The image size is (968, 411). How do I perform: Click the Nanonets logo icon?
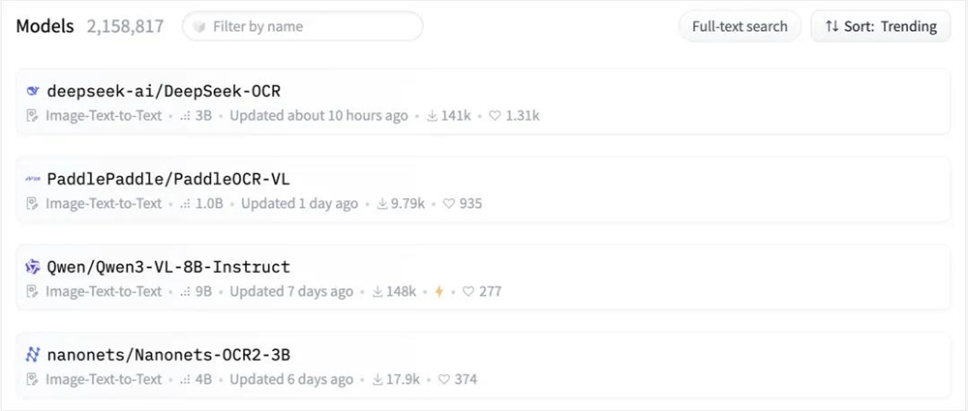(x=33, y=355)
